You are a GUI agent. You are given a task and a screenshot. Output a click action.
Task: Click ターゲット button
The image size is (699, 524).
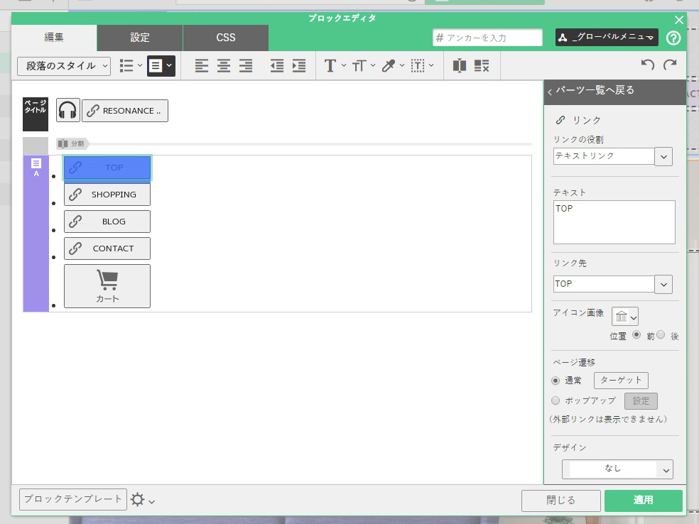pyautogui.click(x=621, y=381)
